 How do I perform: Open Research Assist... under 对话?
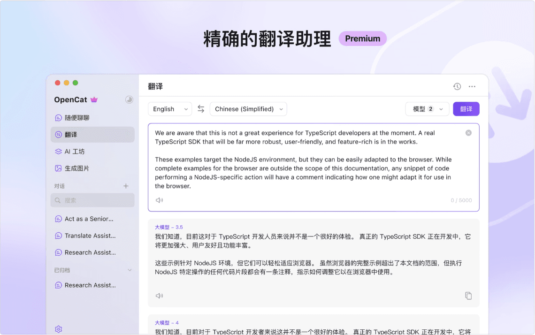pyautogui.click(x=92, y=252)
